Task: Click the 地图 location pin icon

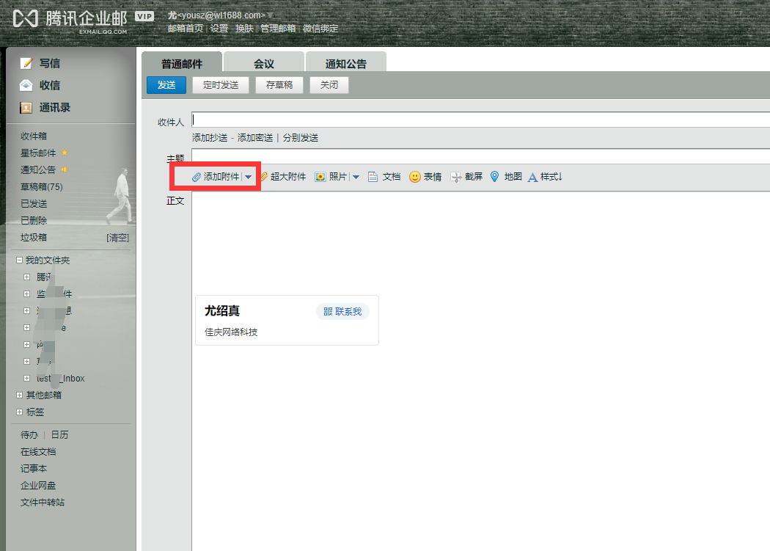Action: coord(494,177)
